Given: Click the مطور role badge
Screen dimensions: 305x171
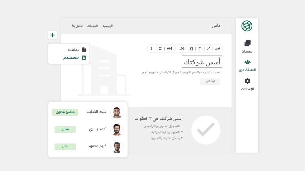Looking at the screenshot, I should click(65, 129).
